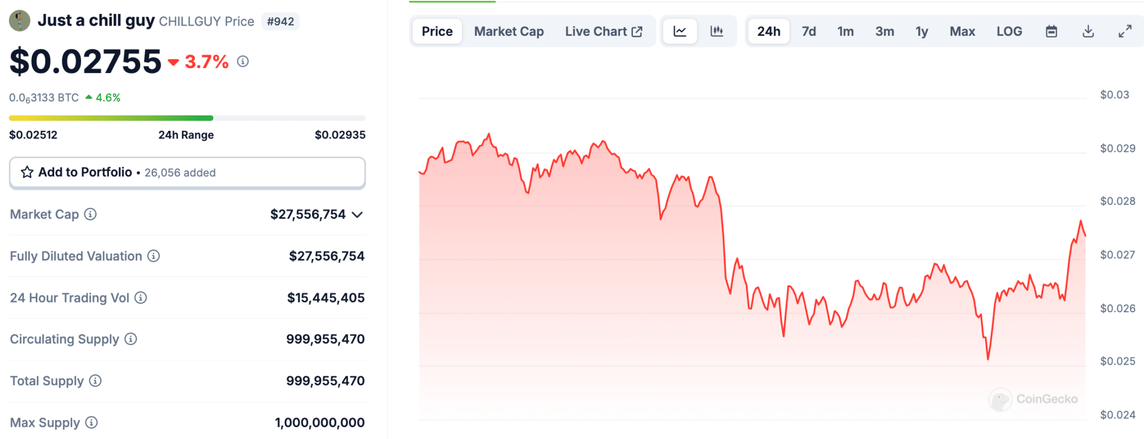This screenshot has width=1144, height=439.
Task: Download the chart data
Action: pos(1088,31)
